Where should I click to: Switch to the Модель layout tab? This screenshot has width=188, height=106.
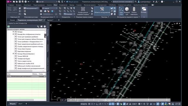pyautogui.click(x=13, y=104)
